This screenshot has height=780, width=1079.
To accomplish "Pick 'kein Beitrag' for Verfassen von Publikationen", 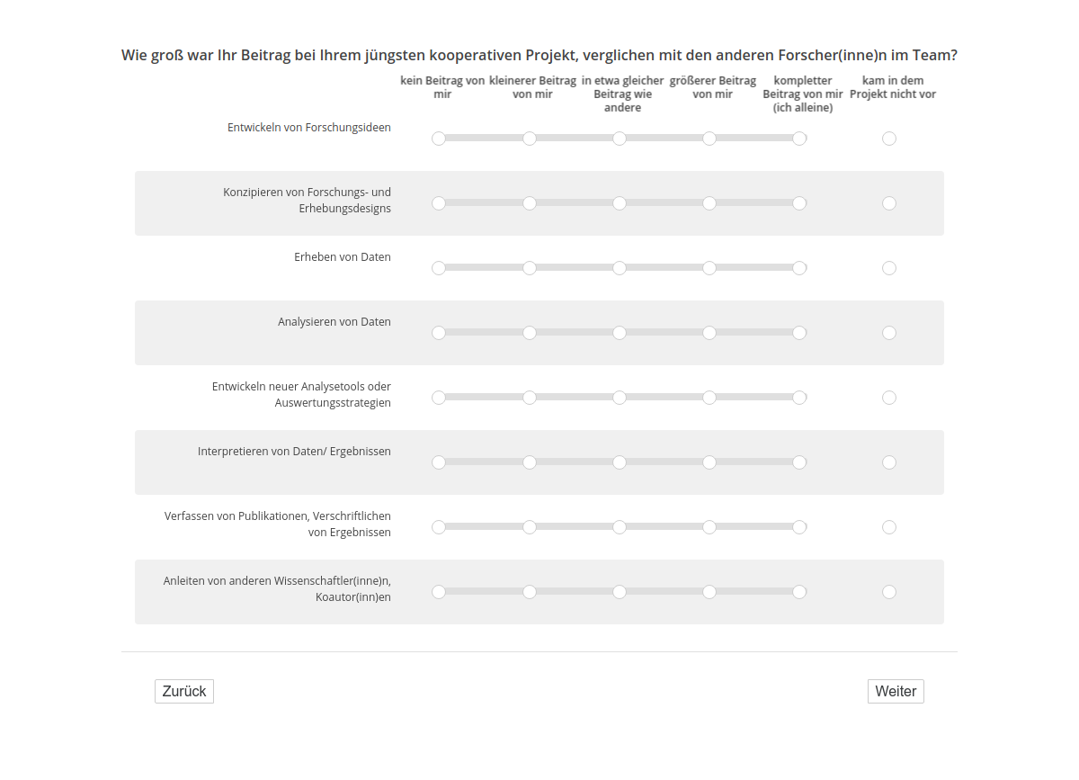I will coord(439,527).
